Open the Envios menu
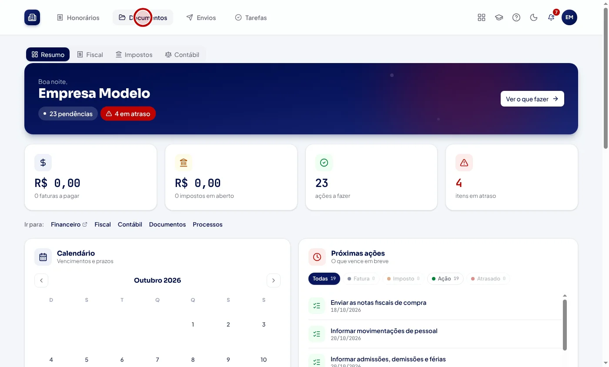Screen dimensions: 609x367 201,18
